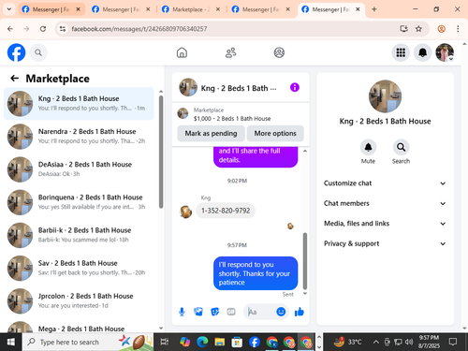Screen dimensions: 468x351
Task: Open Sav - 2 Beds 1 Bath House chat
Action: pyautogui.click(x=79, y=268)
